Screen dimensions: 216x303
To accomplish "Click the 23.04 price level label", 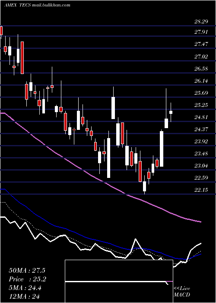I will (x=201, y=166).
